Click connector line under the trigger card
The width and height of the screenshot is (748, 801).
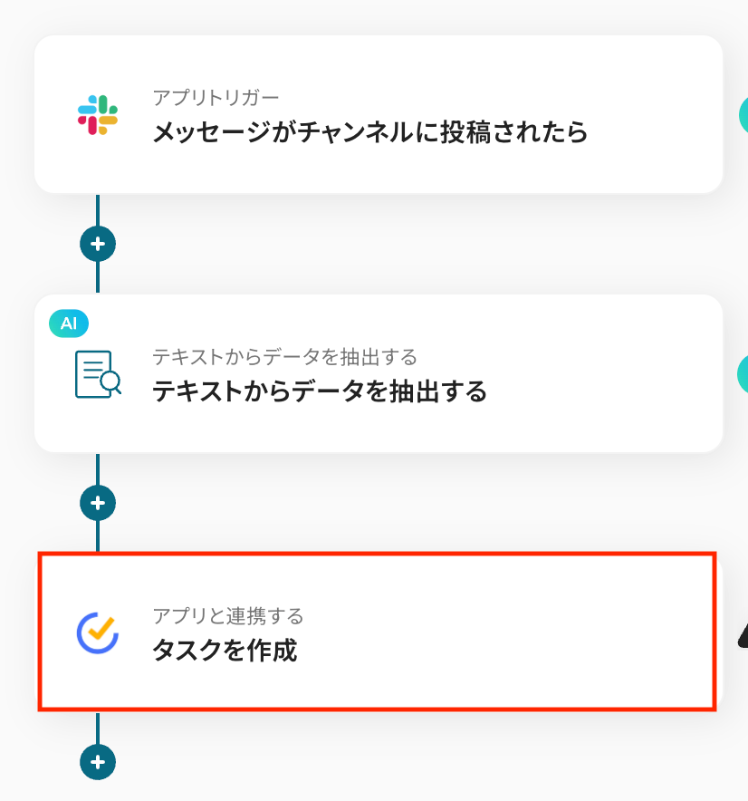98,210
